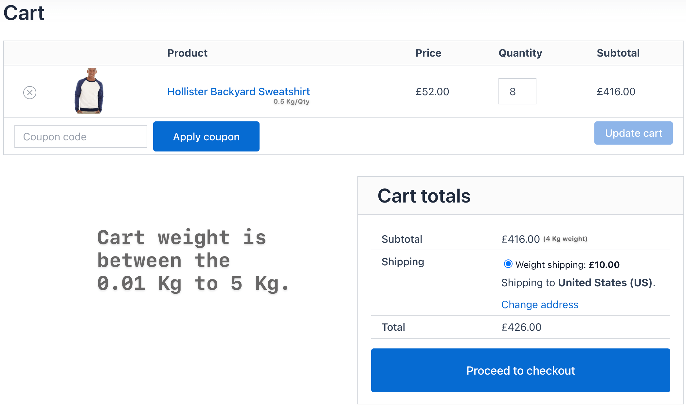Open the Hollister Backyard Sweatshirt product link
Viewport: 686px width, 407px height.
tap(238, 92)
